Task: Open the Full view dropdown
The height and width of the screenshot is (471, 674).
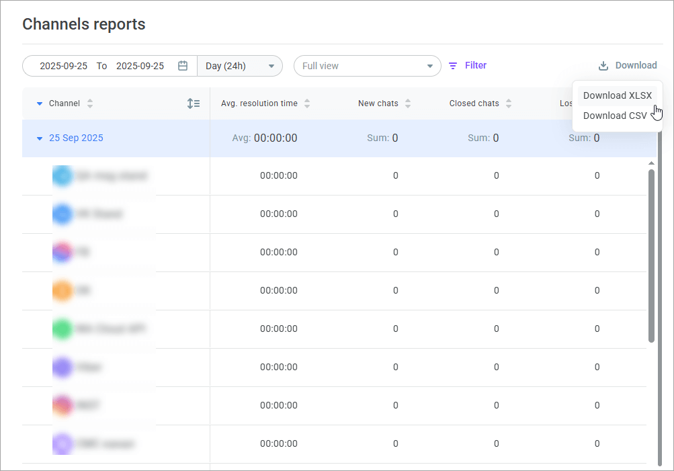Action: (x=368, y=66)
